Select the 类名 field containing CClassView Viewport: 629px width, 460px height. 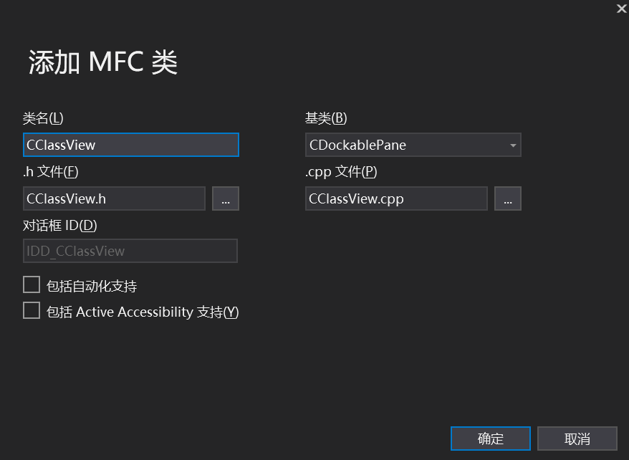[130, 145]
